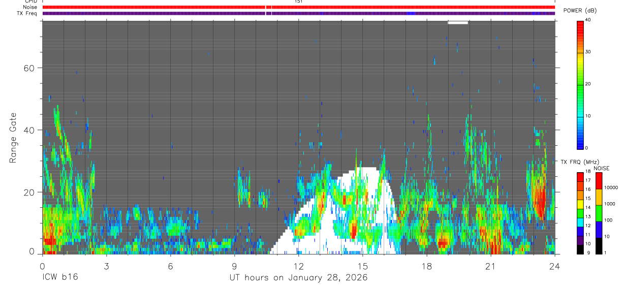Click the 11 label on the TX FRQ scale

(x=588, y=235)
